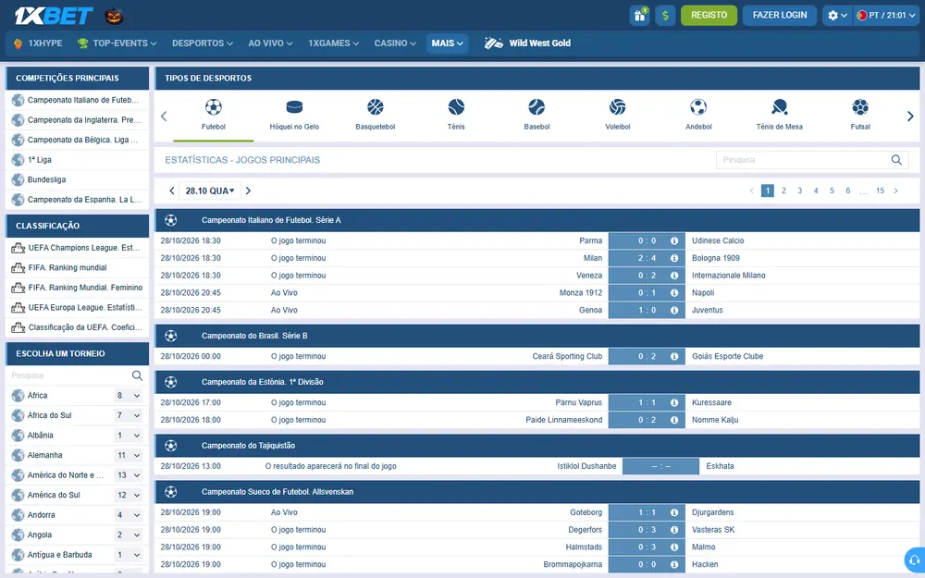
Task: Click the Halloween pumpkin icon
Action: click(114, 16)
